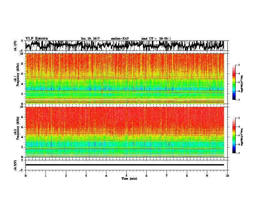The image size is (256, 197).
Task: Click the ch.2 Frequency (kHz) axis label
Action: 17,128
